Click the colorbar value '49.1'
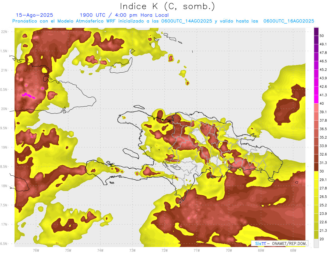329x254 pixels. tap(323, 44)
